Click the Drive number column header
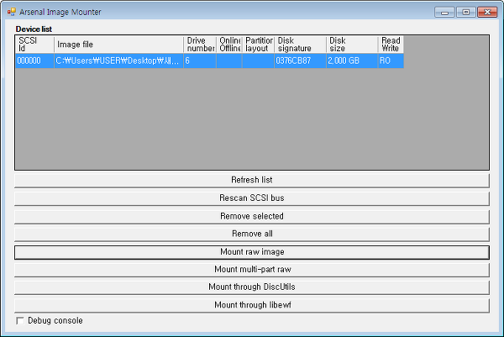 pyautogui.click(x=200, y=45)
